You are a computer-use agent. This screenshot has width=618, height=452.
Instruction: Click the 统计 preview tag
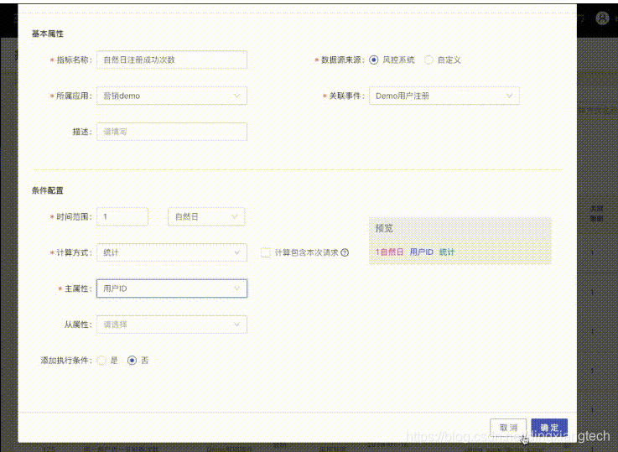[x=447, y=252]
